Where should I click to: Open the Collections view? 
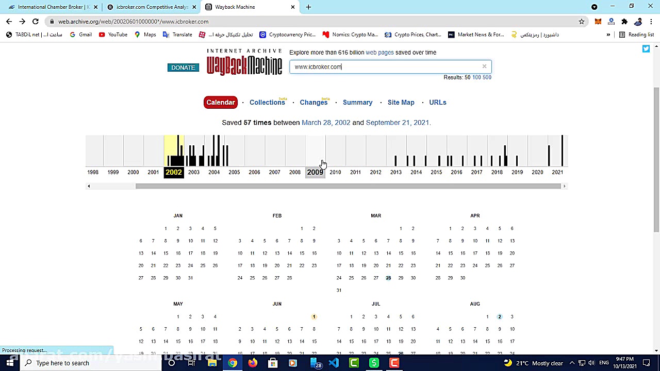pyautogui.click(x=267, y=102)
